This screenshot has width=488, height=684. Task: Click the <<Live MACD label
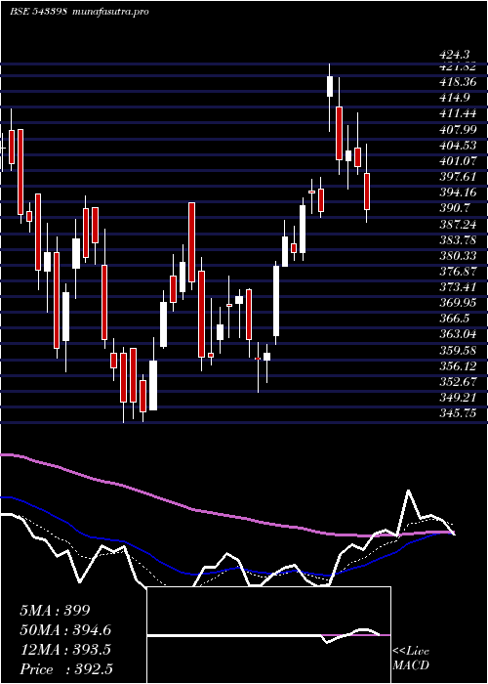tap(411, 659)
